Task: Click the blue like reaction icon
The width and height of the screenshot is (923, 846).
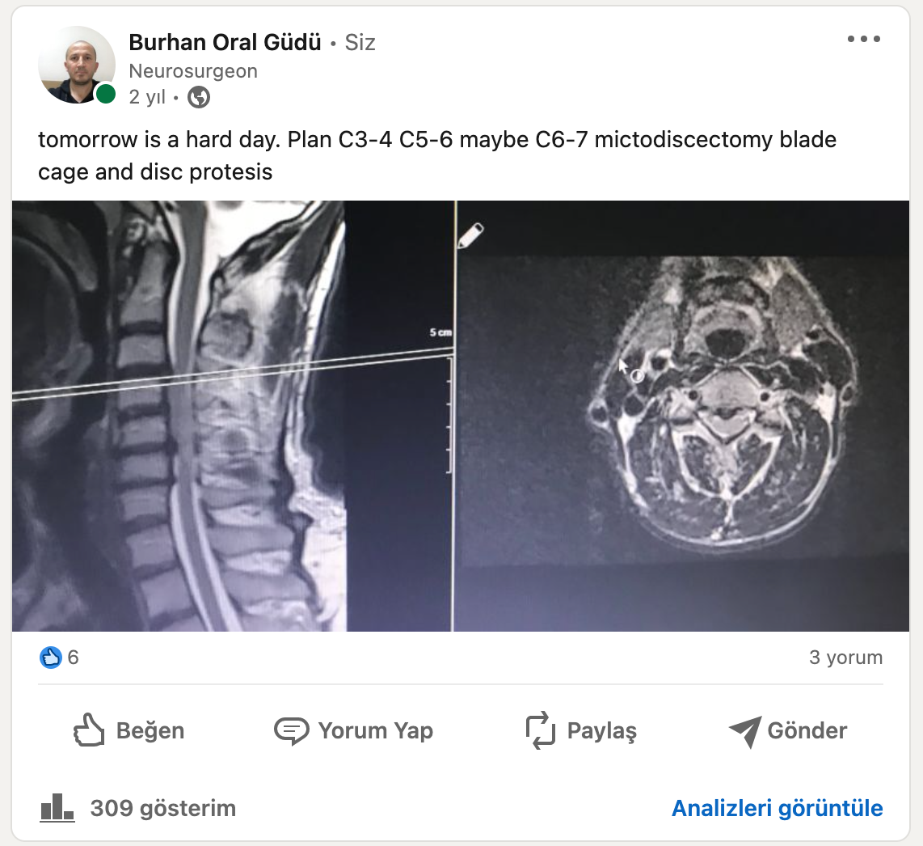Action: tap(51, 658)
